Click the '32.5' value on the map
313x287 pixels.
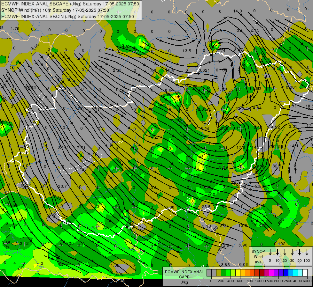(277, 166)
